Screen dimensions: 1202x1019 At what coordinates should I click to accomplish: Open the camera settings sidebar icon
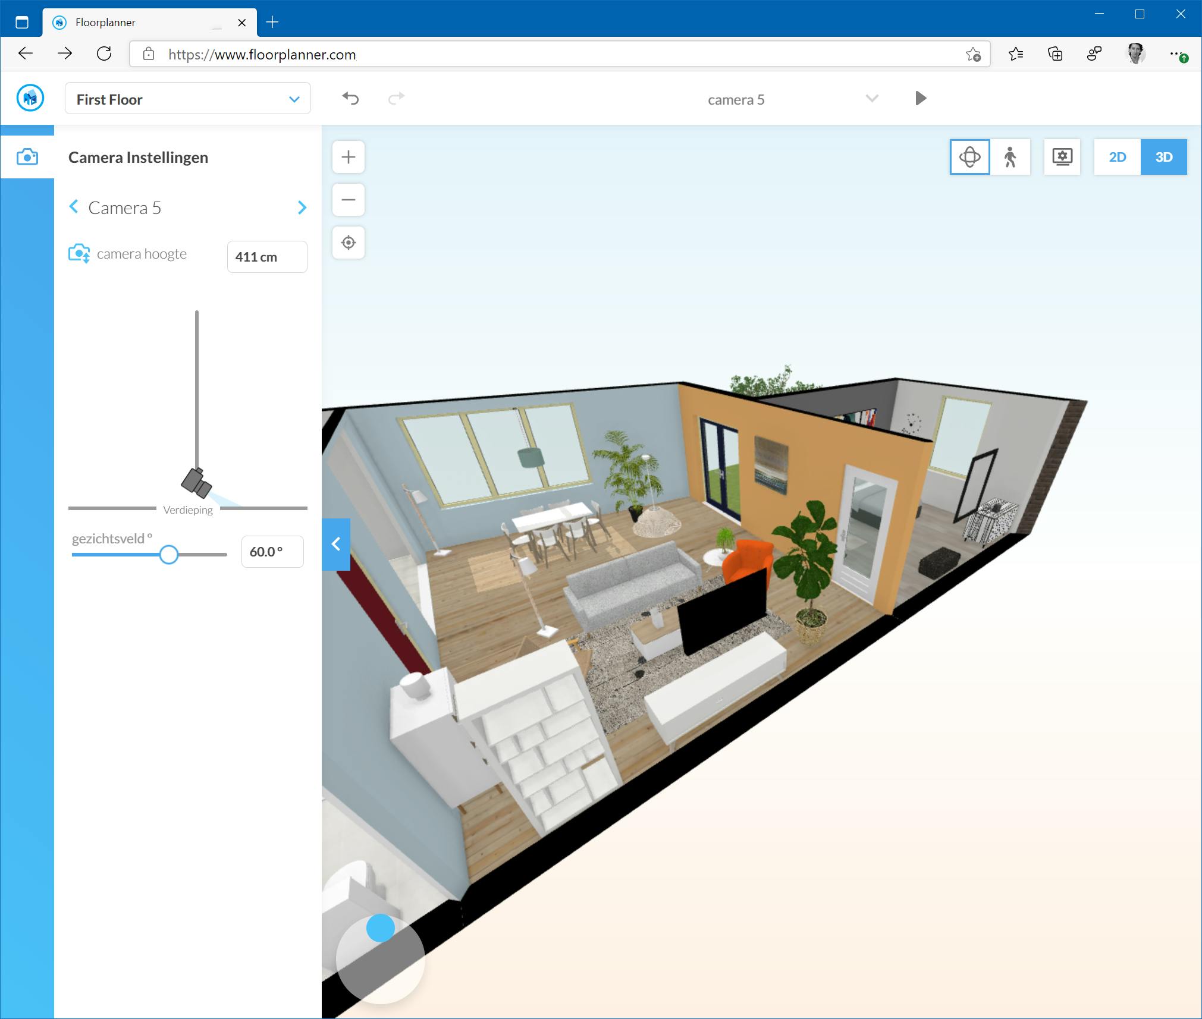[27, 157]
